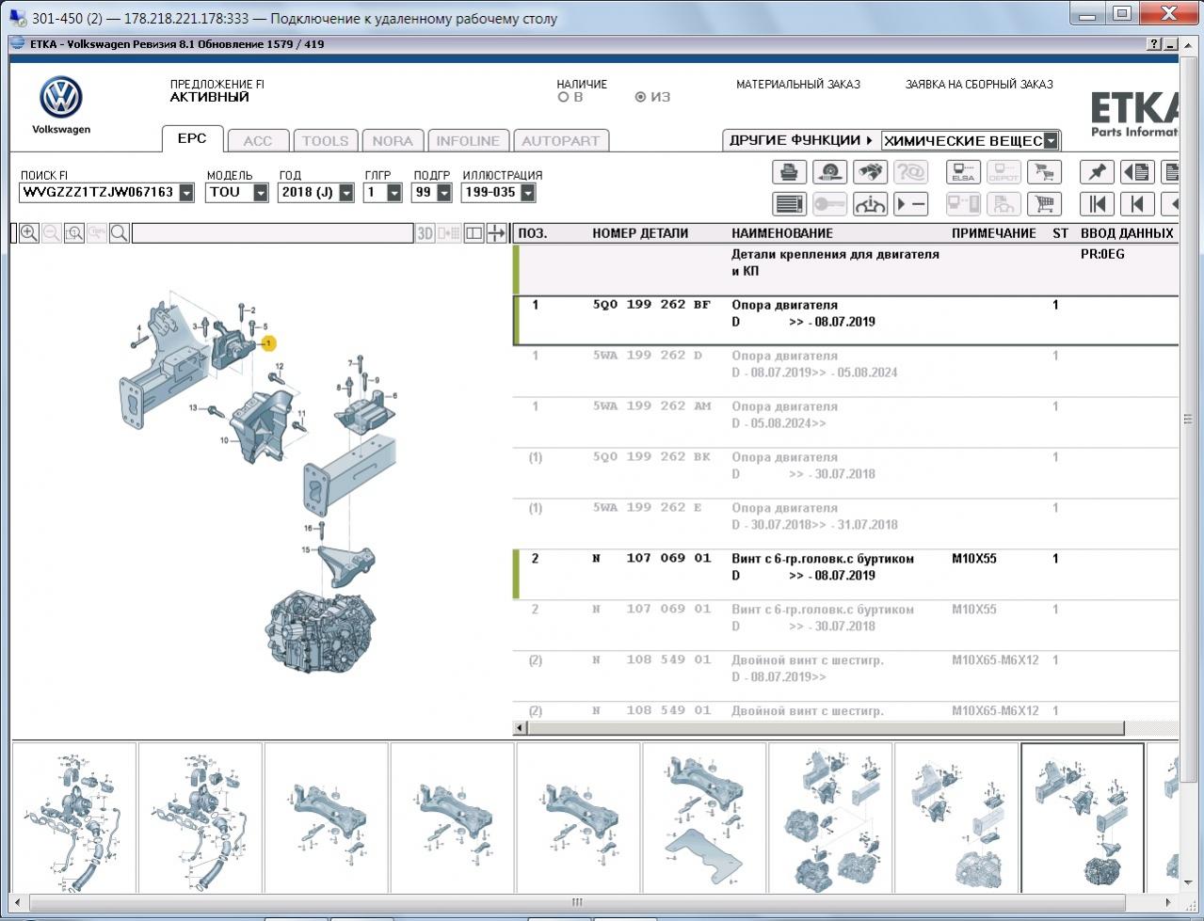Select bold N 107 069 01 row
The image size is (1204, 921).
click(845, 575)
